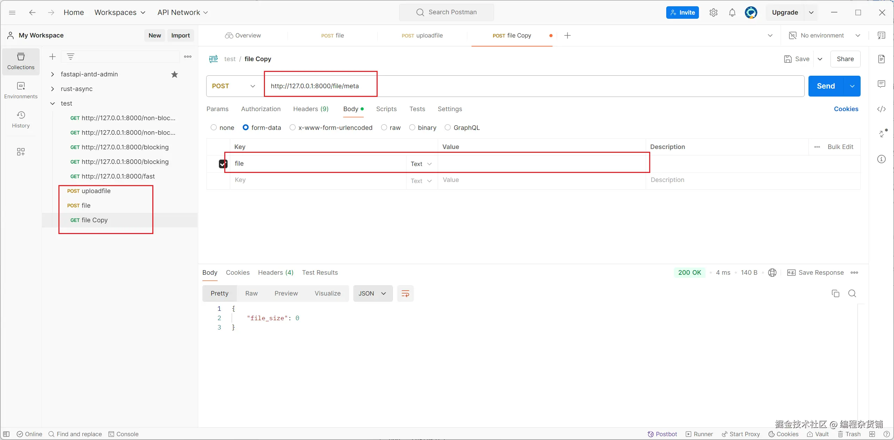Open the POST method dropdown
Image resolution: width=894 pixels, height=440 pixels.
[x=234, y=86]
